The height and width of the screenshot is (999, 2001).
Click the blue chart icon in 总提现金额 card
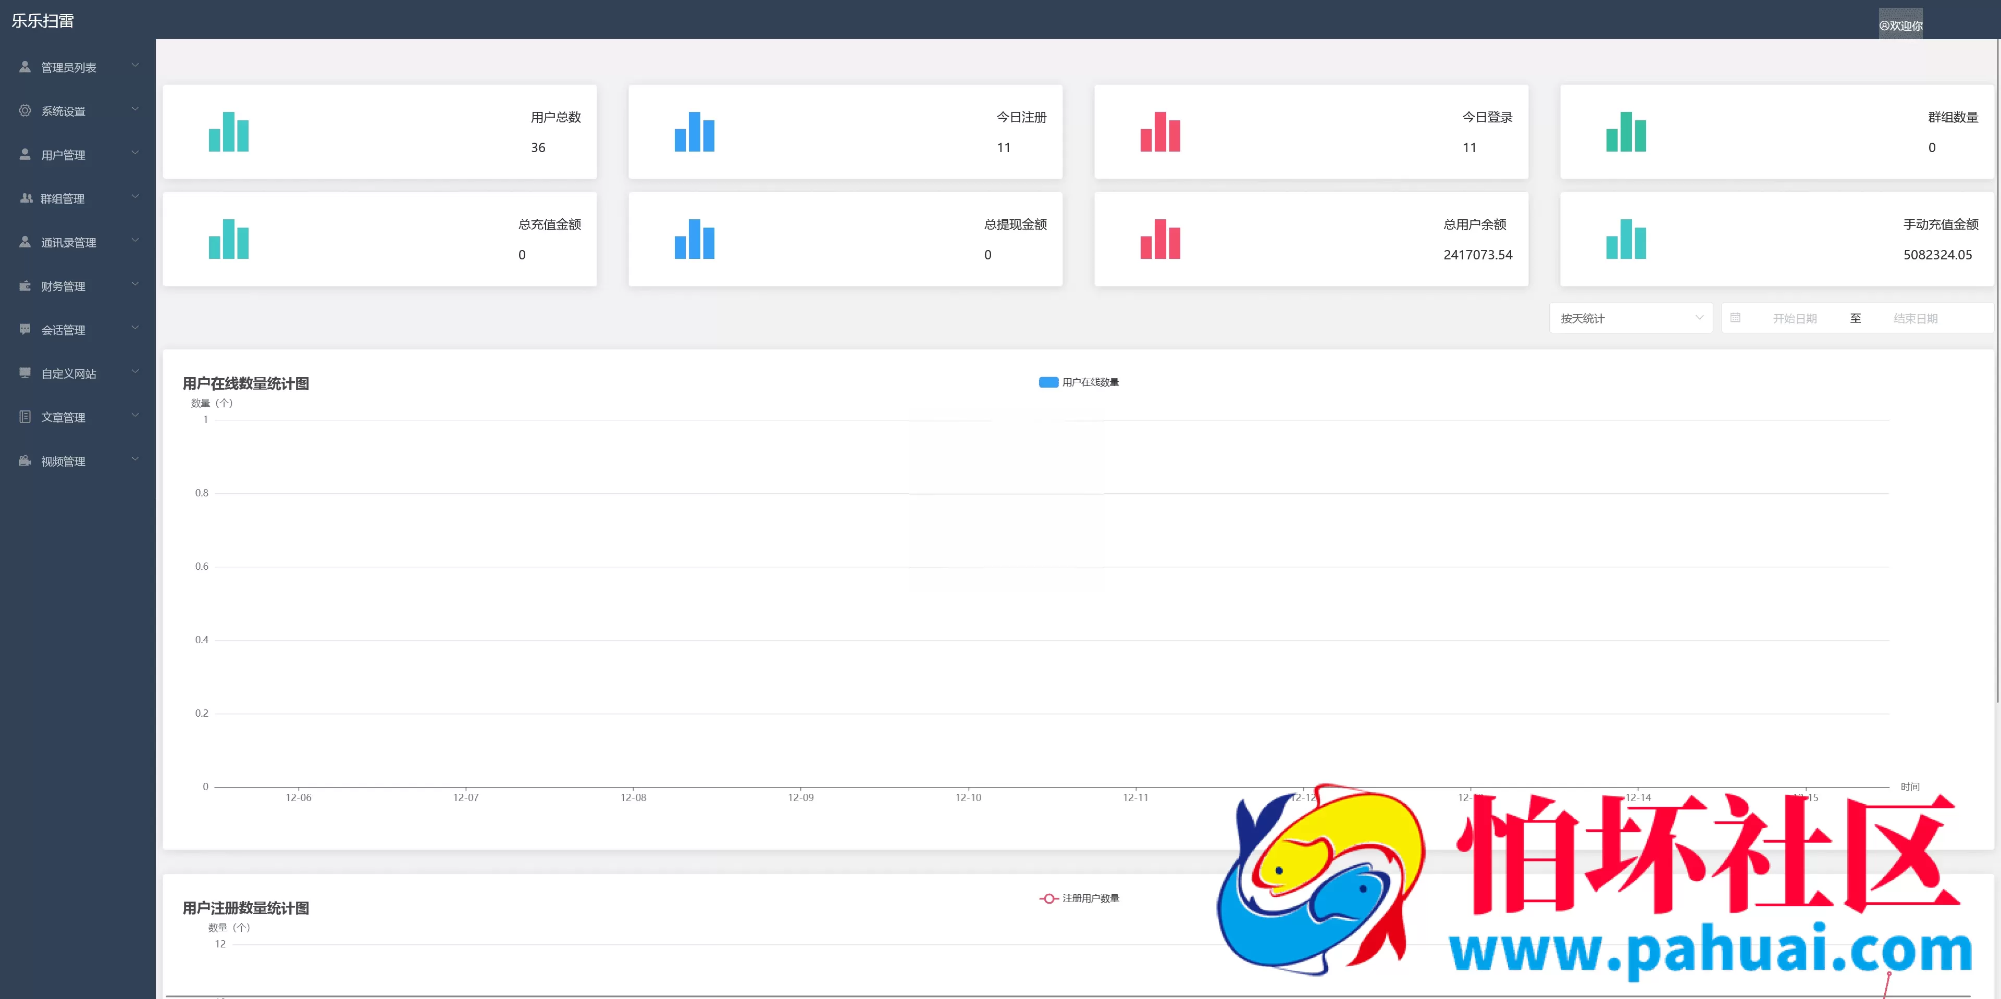tap(695, 239)
